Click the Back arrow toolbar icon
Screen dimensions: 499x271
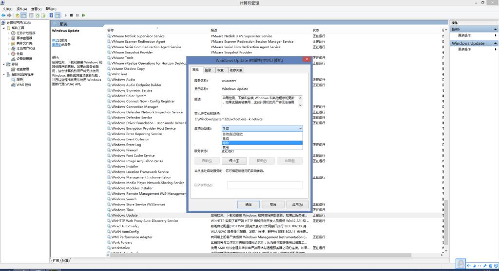3,16
